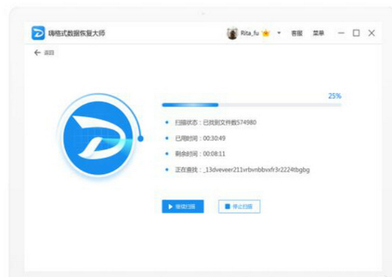Click the stop square icon on stop button
This screenshot has width=392, height=277.
point(226,206)
